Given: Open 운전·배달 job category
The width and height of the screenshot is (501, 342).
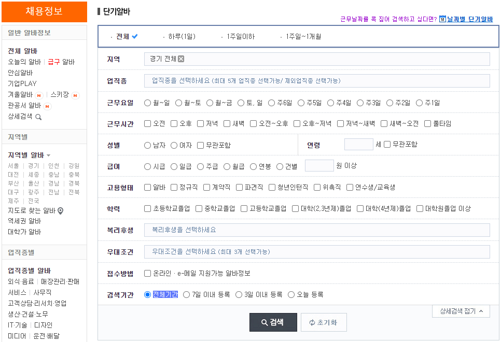Looking at the screenshot, I should coord(47,336).
